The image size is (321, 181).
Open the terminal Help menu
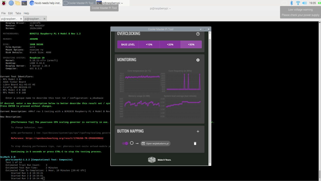pyautogui.click(x=26, y=13)
